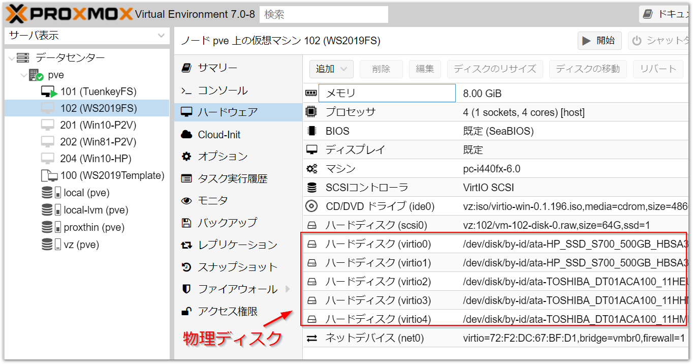Click the pve node icon
693x364 pixels.
click(x=36, y=75)
